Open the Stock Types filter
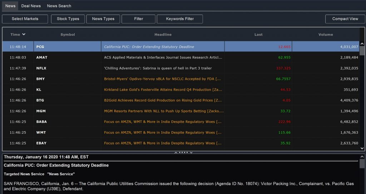Image resolution: width=366 pixels, height=194 pixels. click(x=68, y=19)
